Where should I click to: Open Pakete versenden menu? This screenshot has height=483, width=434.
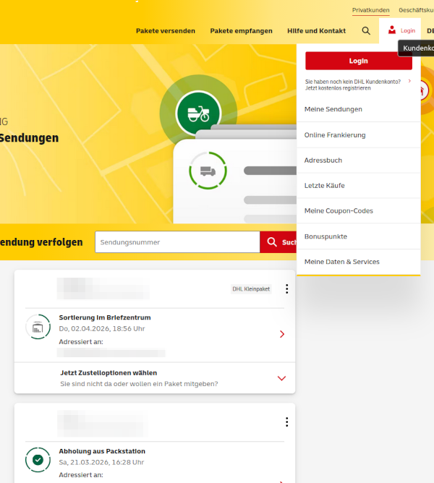coord(165,31)
